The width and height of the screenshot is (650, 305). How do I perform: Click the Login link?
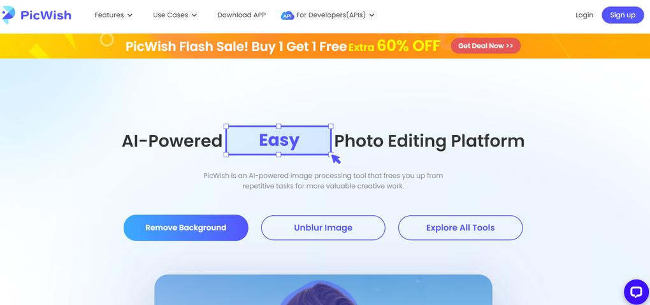pos(584,15)
